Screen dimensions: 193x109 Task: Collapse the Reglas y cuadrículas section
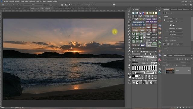click(x=163, y=41)
